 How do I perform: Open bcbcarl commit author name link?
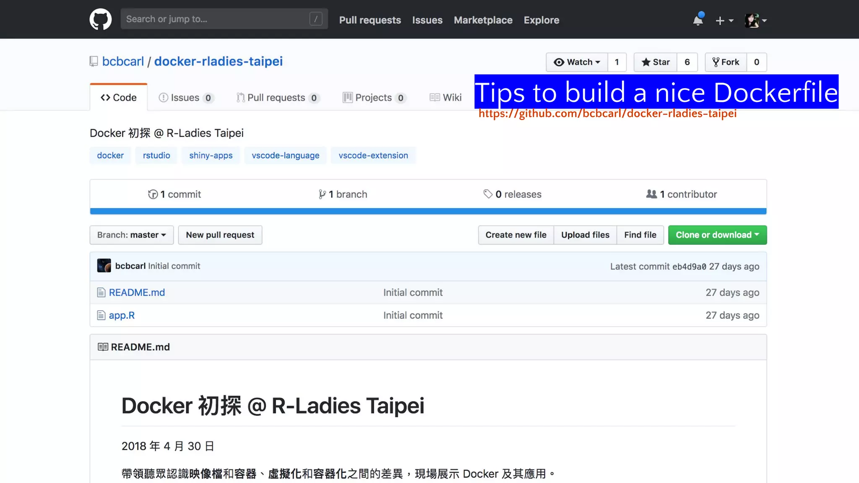point(130,266)
